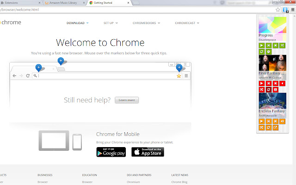This screenshot has height=185, width=296.
Task: Click the green round icon beside repeat
Action: [269, 52]
